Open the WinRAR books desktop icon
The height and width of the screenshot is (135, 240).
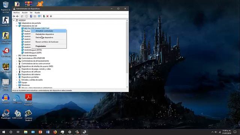(x=28, y=4)
